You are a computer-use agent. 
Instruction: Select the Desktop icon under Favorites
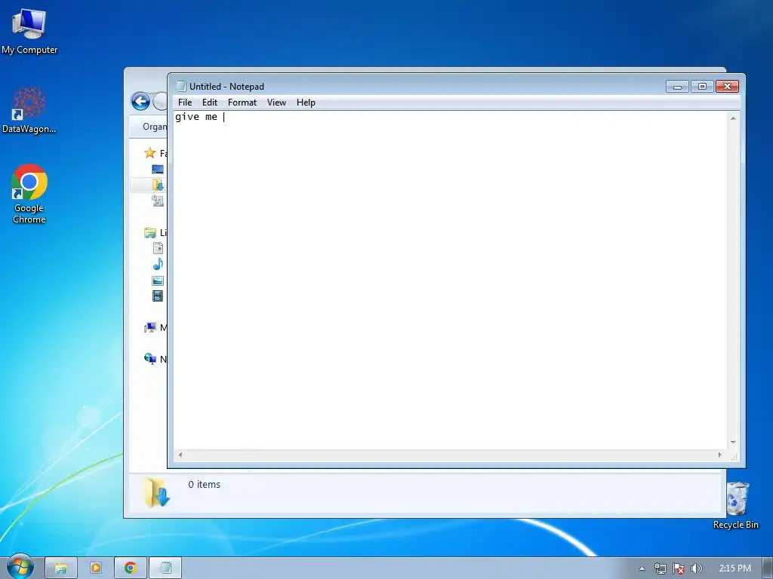click(x=158, y=170)
